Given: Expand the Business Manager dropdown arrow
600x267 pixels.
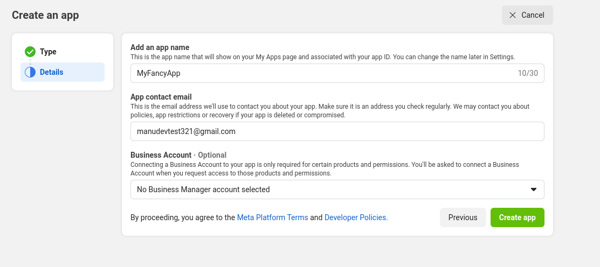Looking at the screenshot, I should (x=533, y=189).
